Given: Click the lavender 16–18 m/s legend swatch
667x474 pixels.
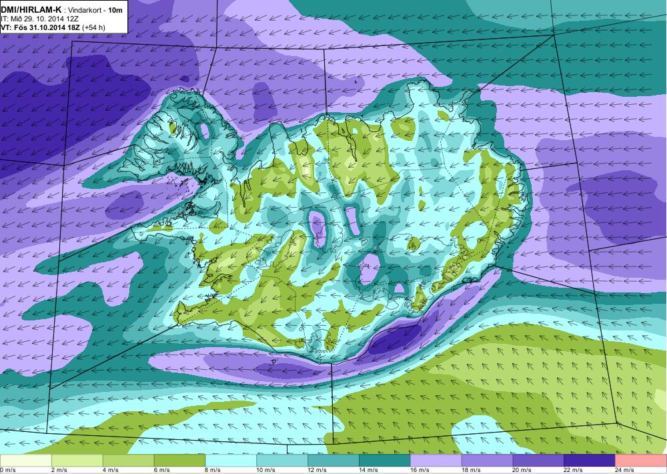Looking at the screenshot, I should [436, 461].
